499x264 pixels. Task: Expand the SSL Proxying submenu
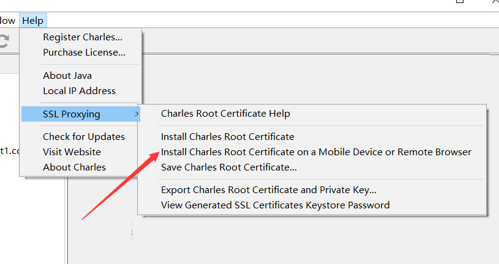81,114
